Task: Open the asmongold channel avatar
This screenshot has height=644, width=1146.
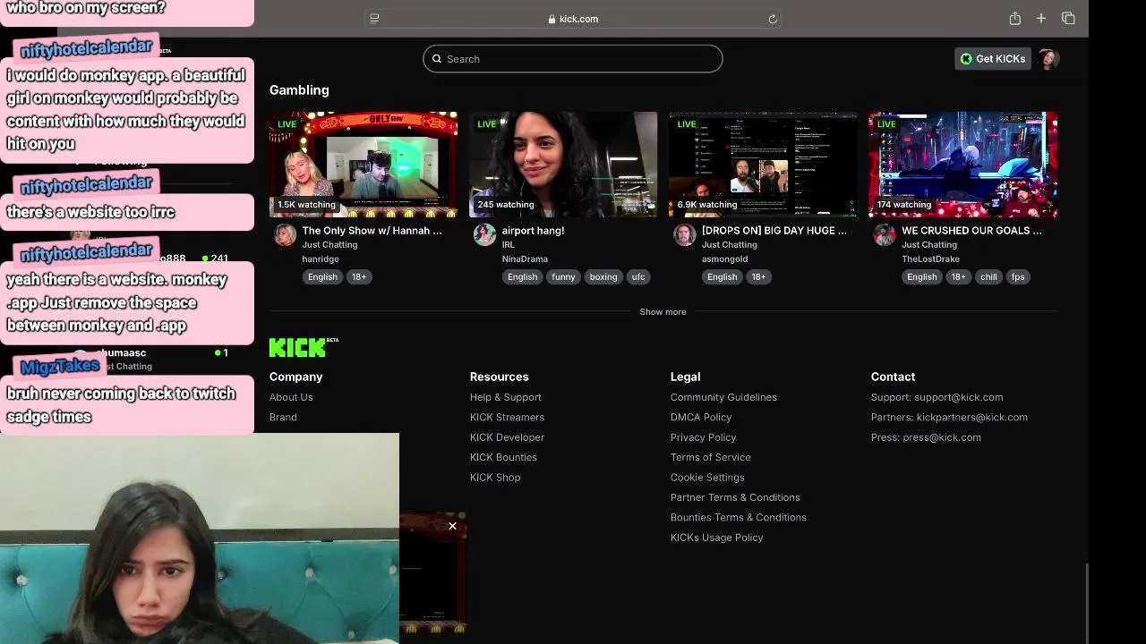Action: (x=685, y=235)
